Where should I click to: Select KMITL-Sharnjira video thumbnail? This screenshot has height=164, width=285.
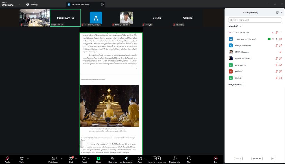pyautogui.click(x=126, y=18)
